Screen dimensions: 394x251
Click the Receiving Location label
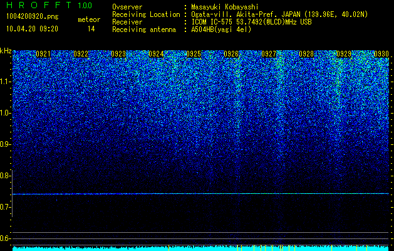pyautogui.click(x=146, y=14)
